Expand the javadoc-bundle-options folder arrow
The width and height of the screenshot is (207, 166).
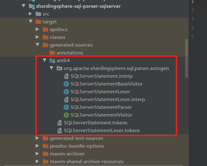(x=37, y=146)
